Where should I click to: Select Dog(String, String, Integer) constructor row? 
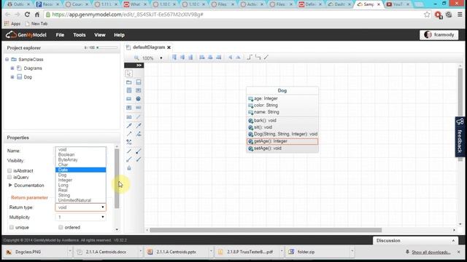pyautogui.click(x=282, y=134)
